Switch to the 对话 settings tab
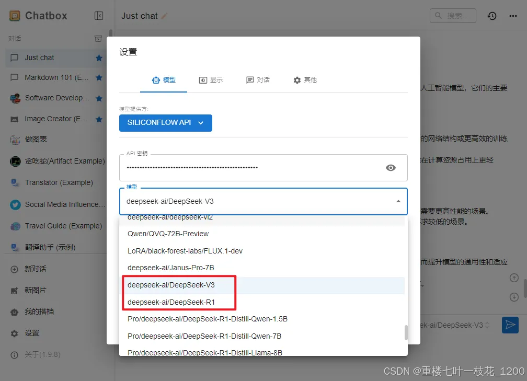Image resolution: width=527 pixels, height=381 pixels. click(258, 80)
